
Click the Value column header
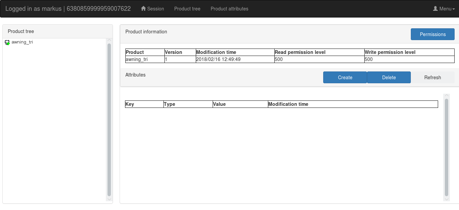click(x=240, y=104)
